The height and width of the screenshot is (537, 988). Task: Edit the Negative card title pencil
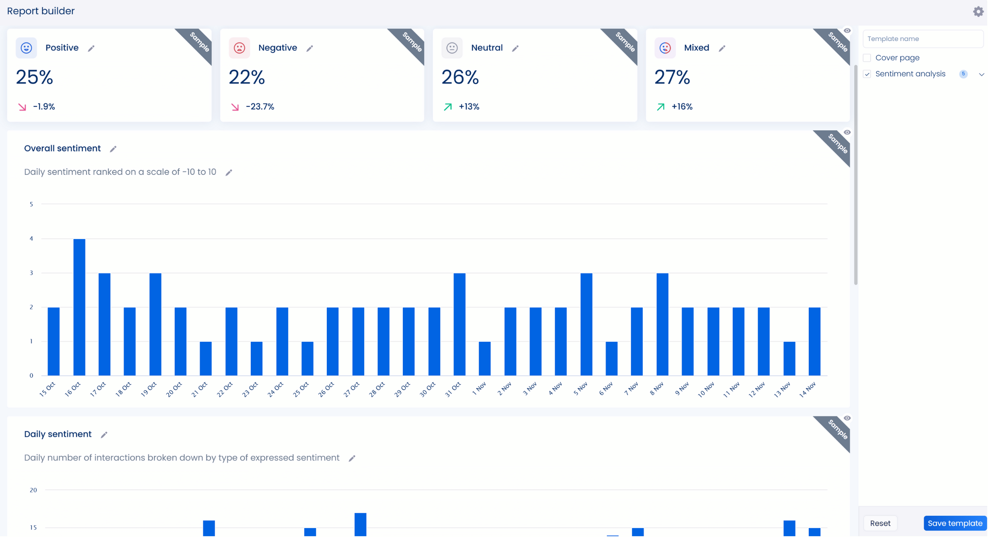pyautogui.click(x=310, y=49)
